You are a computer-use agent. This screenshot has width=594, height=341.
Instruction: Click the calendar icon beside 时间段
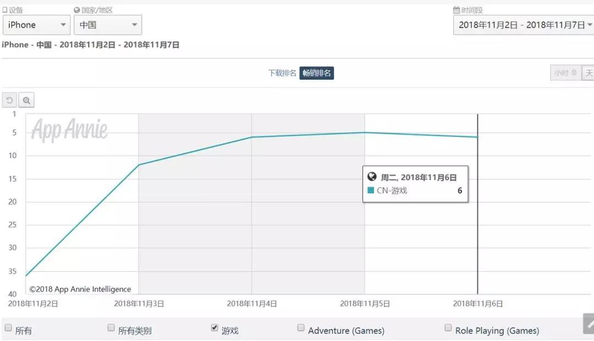coord(457,10)
